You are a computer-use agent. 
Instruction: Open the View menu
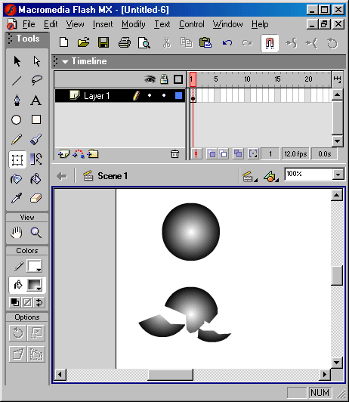pos(75,24)
